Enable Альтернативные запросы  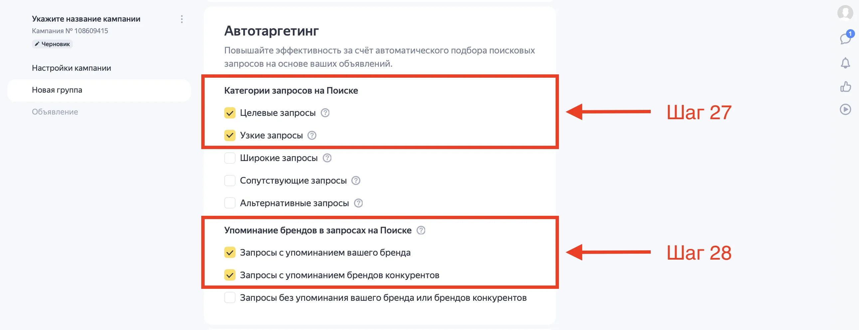(230, 203)
